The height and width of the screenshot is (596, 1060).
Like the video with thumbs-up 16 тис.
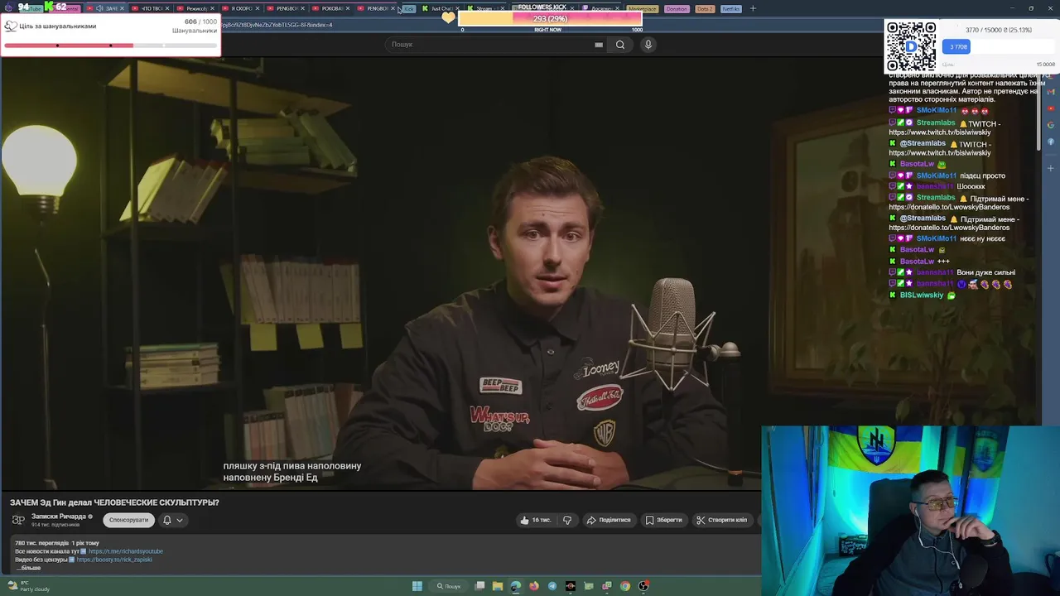[x=536, y=520]
